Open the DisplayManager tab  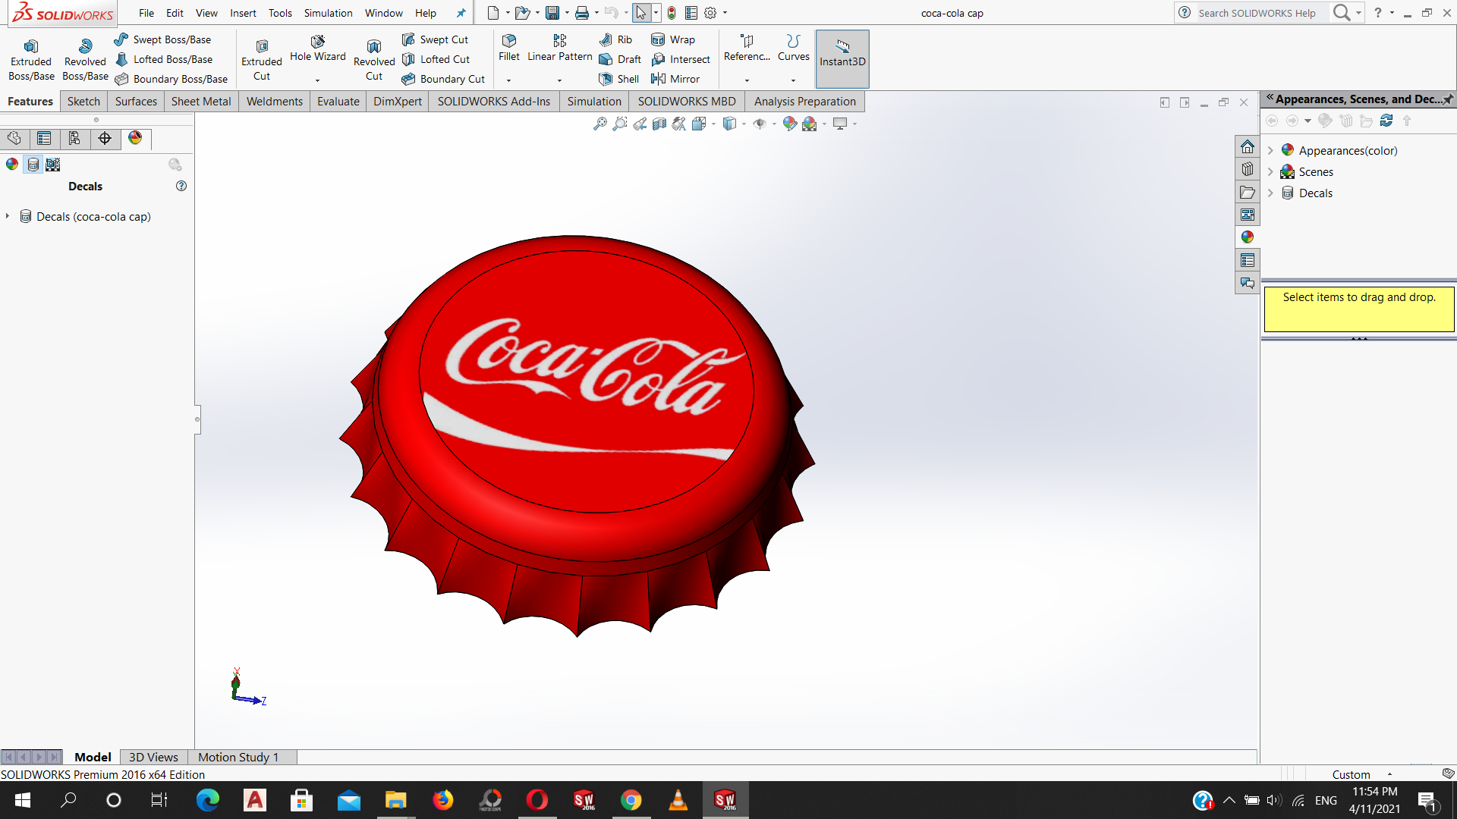point(135,138)
